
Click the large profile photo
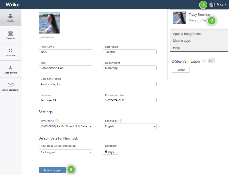pyautogui.click(x=49, y=23)
